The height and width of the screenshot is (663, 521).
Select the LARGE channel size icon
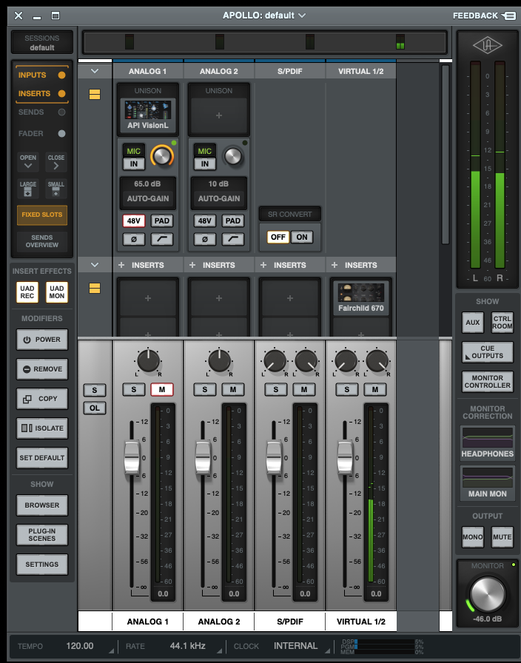click(28, 189)
